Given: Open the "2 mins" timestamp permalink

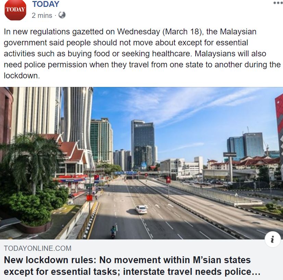Looking at the screenshot, I should (42, 15).
